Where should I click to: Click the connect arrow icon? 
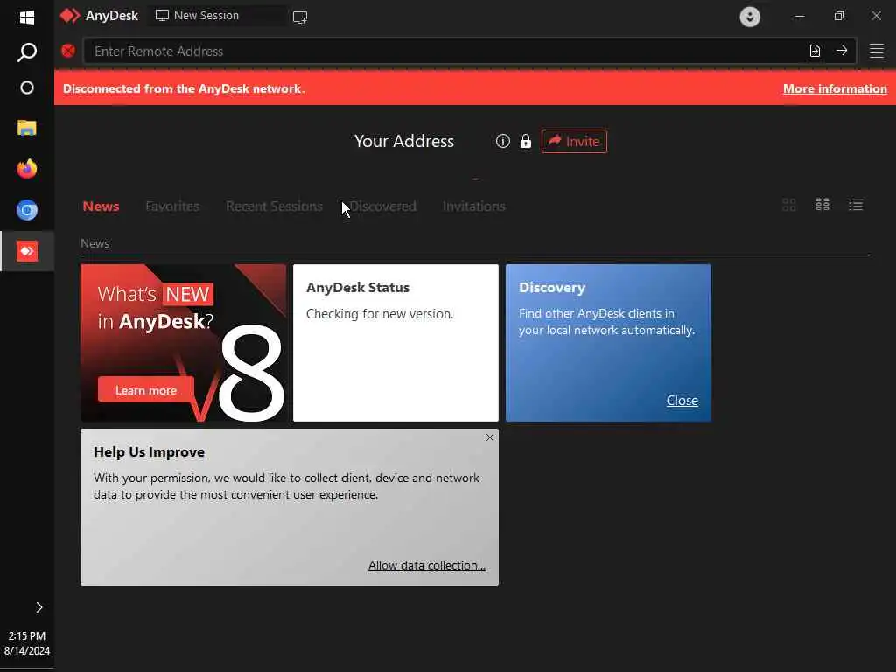841,51
